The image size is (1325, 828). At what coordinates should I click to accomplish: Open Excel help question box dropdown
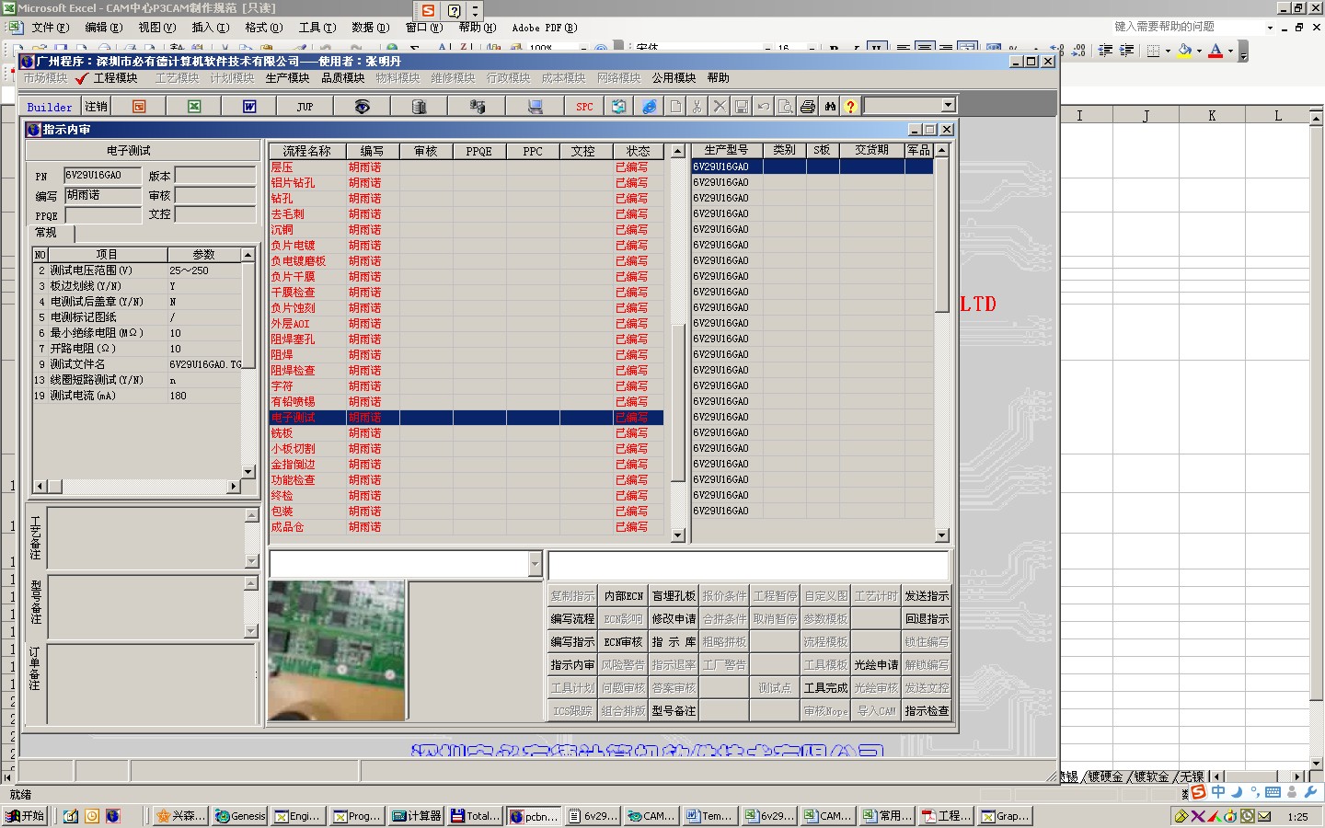1270,28
